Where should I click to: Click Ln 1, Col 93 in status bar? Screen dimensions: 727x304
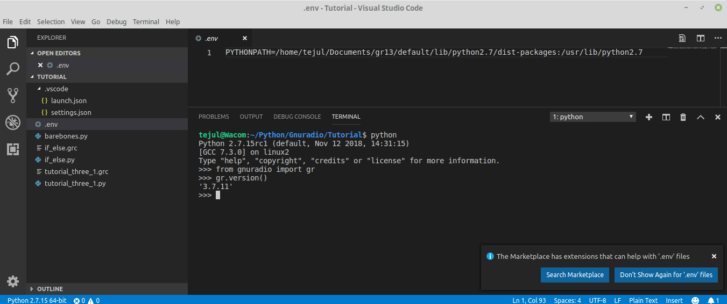[529, 300]
